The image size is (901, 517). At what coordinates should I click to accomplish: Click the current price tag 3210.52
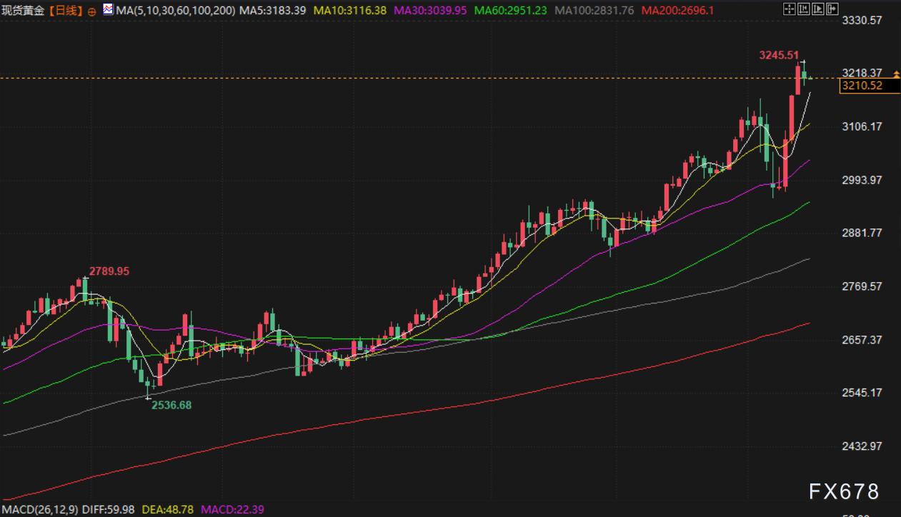point(862,86)
